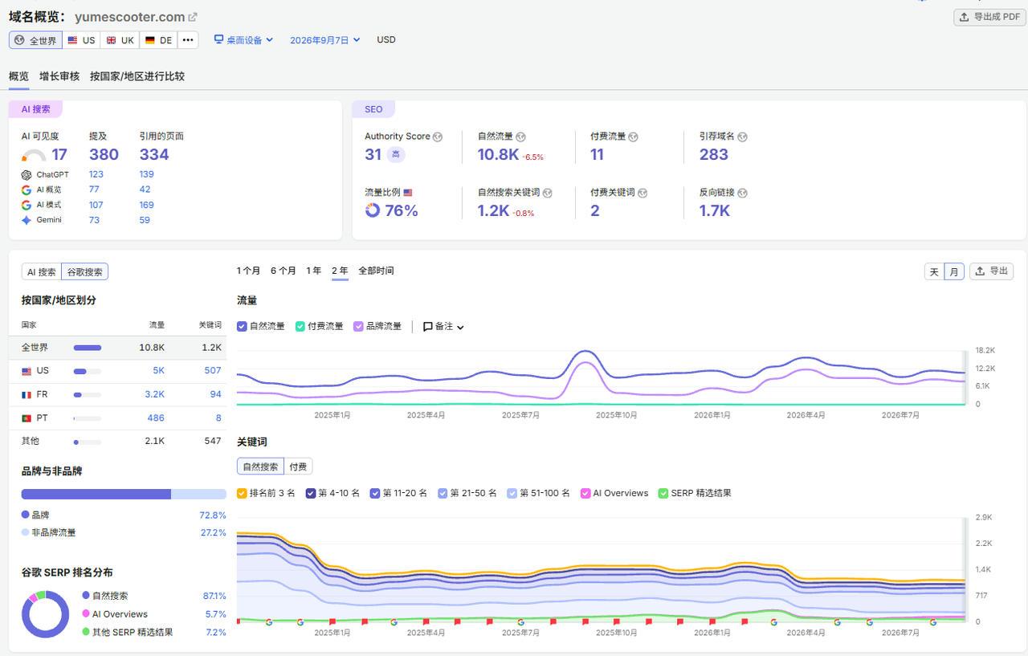Toggle 付费流量 checkbox in traffic legend

pos(300,326)
